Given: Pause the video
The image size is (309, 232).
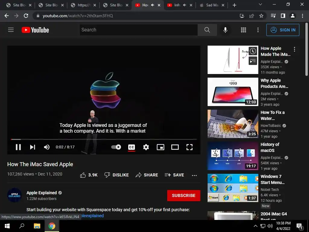Looking at the screenshot, I should tap(18, 147).
